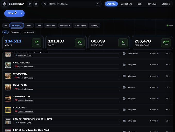
Task: Open Spells of Genesis link under SOGJANUS
Action: point(26,111)
